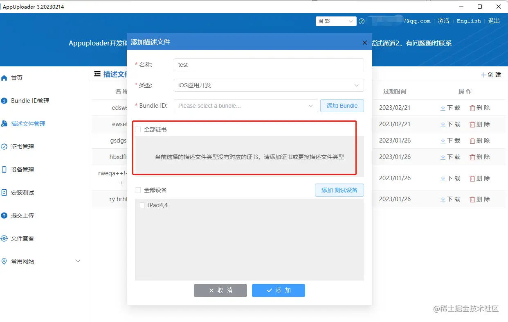The height and width of the screenshot is (322, 508).
Task: Open the 首页 home icon in sidebar
Action: pos(4,78)
